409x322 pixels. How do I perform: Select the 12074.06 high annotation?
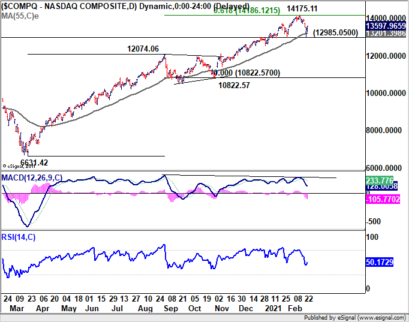143,49
